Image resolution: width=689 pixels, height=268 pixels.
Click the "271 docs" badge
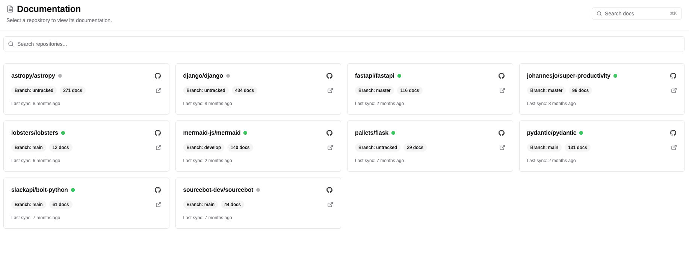pos(73,90)
